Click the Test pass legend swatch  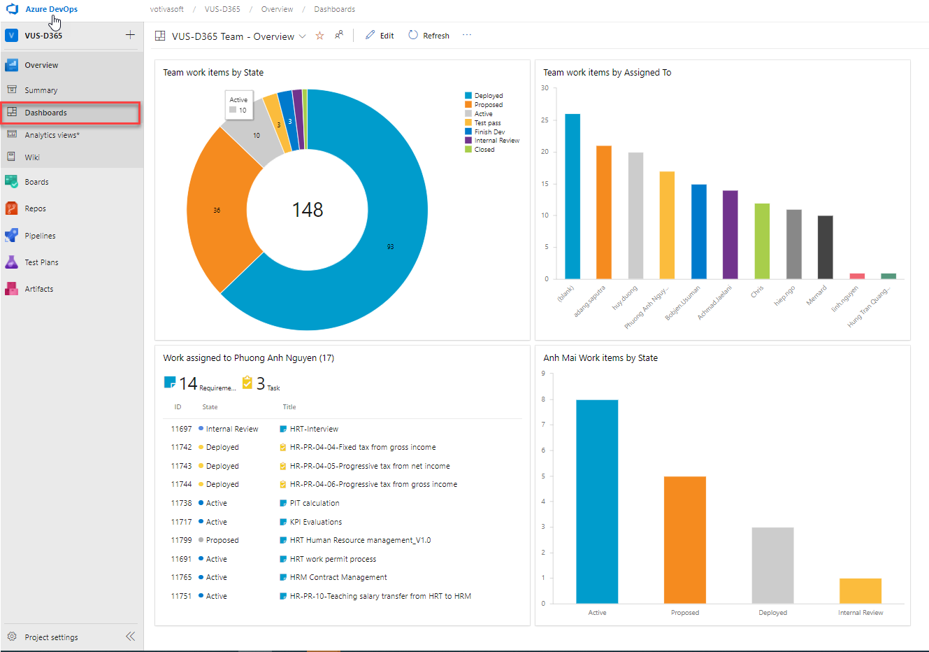coord(468,123)
